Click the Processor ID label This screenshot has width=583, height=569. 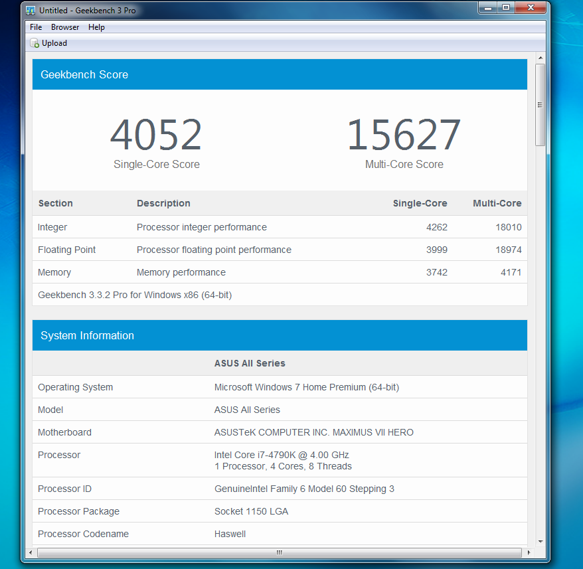[x=64, y=489]
